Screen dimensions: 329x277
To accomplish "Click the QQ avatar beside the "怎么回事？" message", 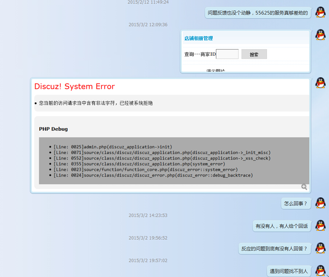I will coord(320,203).
